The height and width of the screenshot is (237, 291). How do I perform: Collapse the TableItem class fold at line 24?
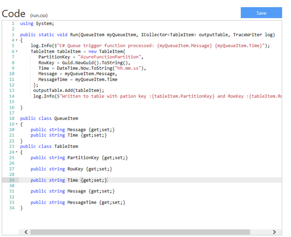point(17,152)
